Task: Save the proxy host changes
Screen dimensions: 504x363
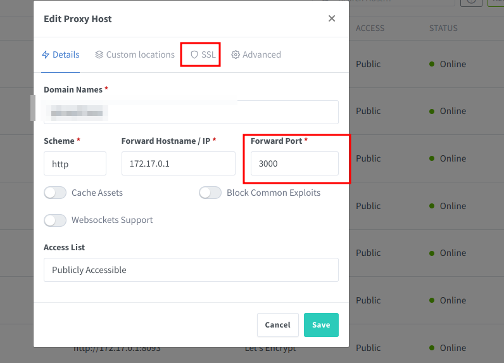Action: click(x=321, y=325)
